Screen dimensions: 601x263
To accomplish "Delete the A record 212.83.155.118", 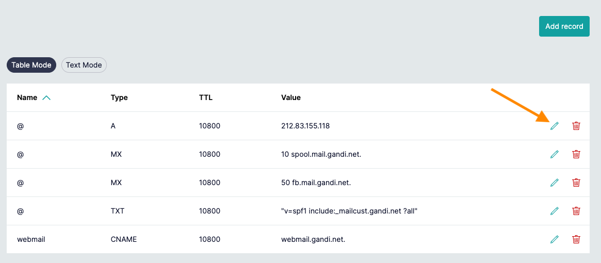I will point(576,126).
